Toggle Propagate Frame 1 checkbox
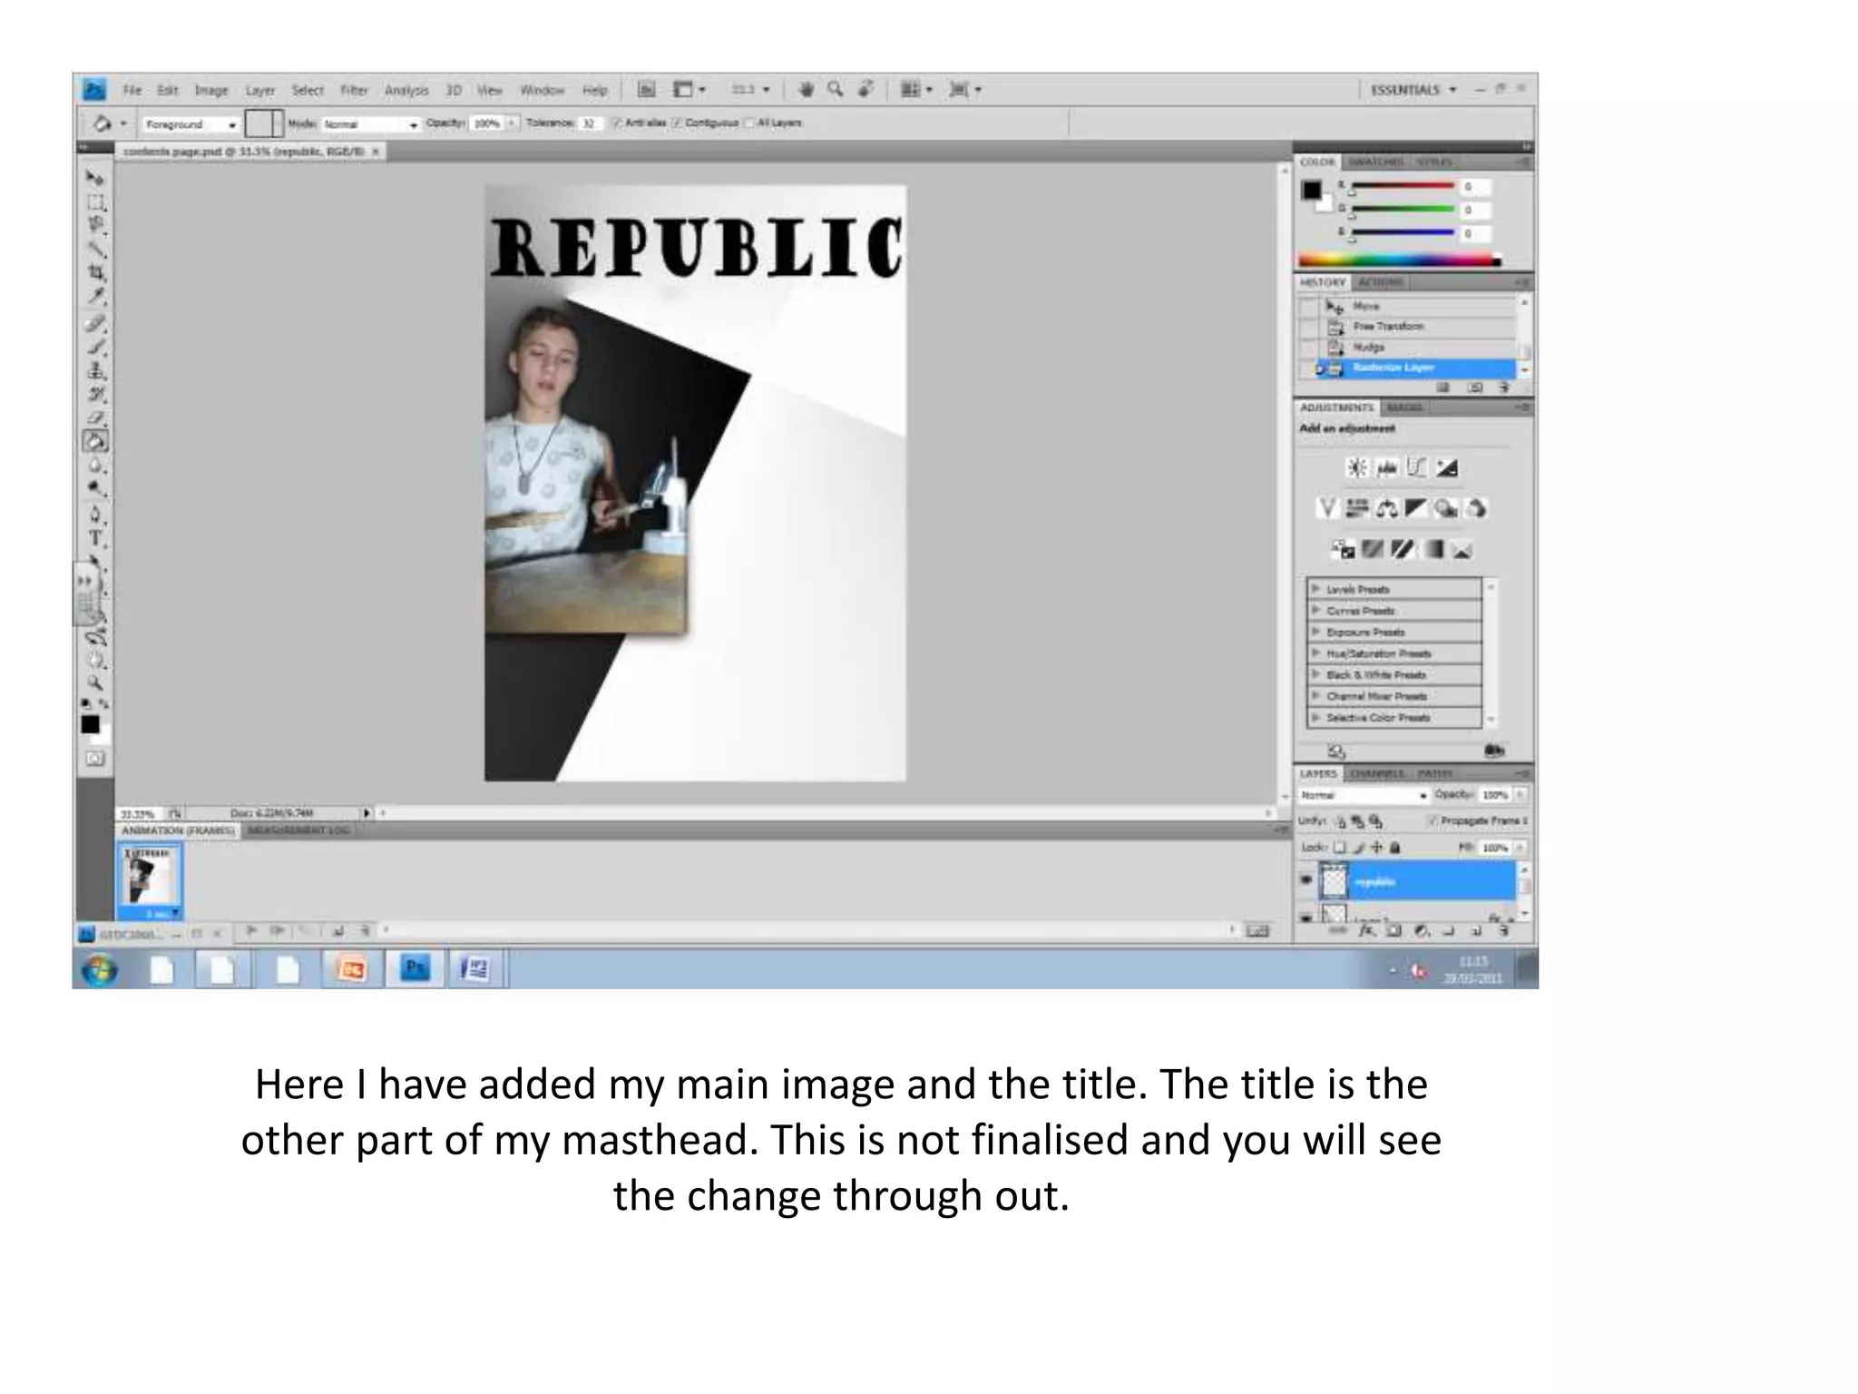1858x1394 pixels. point(1433,821)
